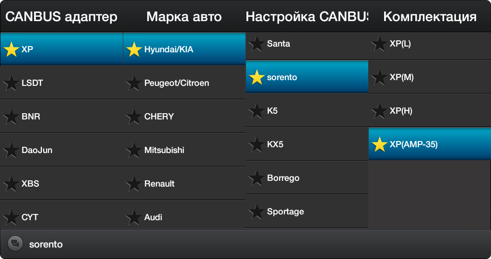Click the star icon next to Sportage
The height and width of the screenshot is (259, 491).
[257, 212]
